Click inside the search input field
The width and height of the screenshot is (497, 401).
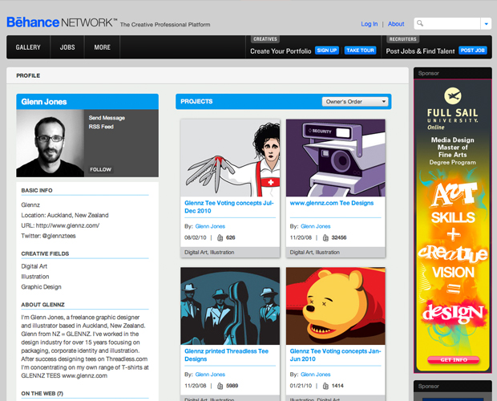[x=451, y=24]
